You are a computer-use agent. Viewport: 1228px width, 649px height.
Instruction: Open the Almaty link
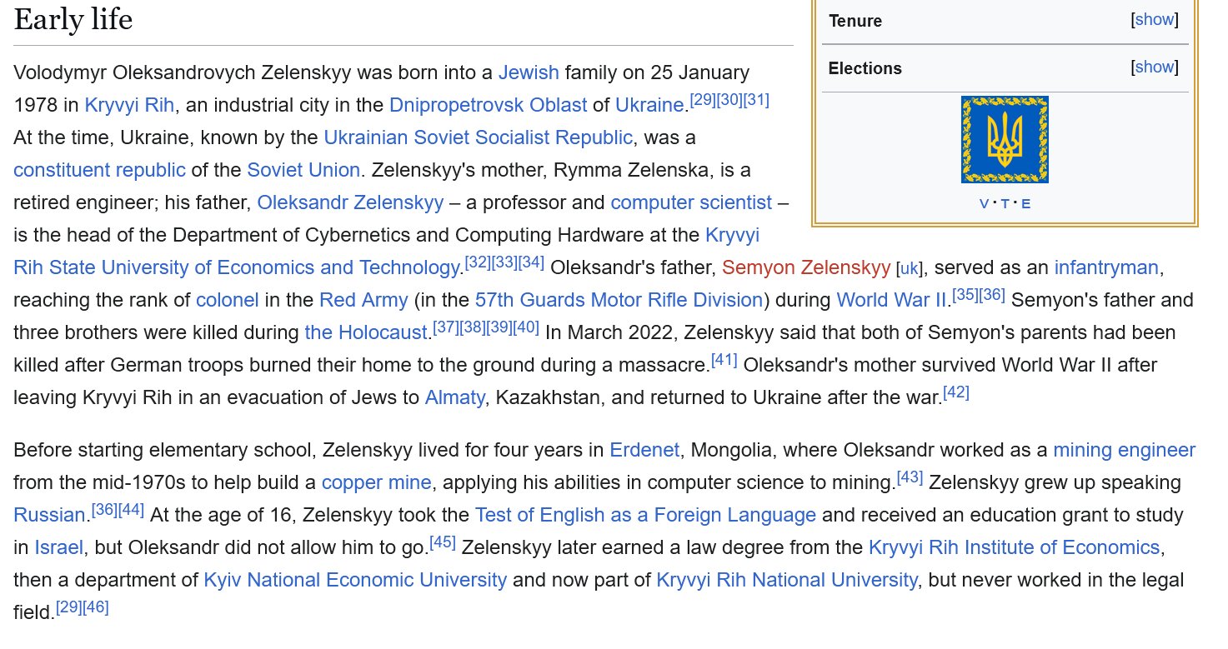click(454, 397)
